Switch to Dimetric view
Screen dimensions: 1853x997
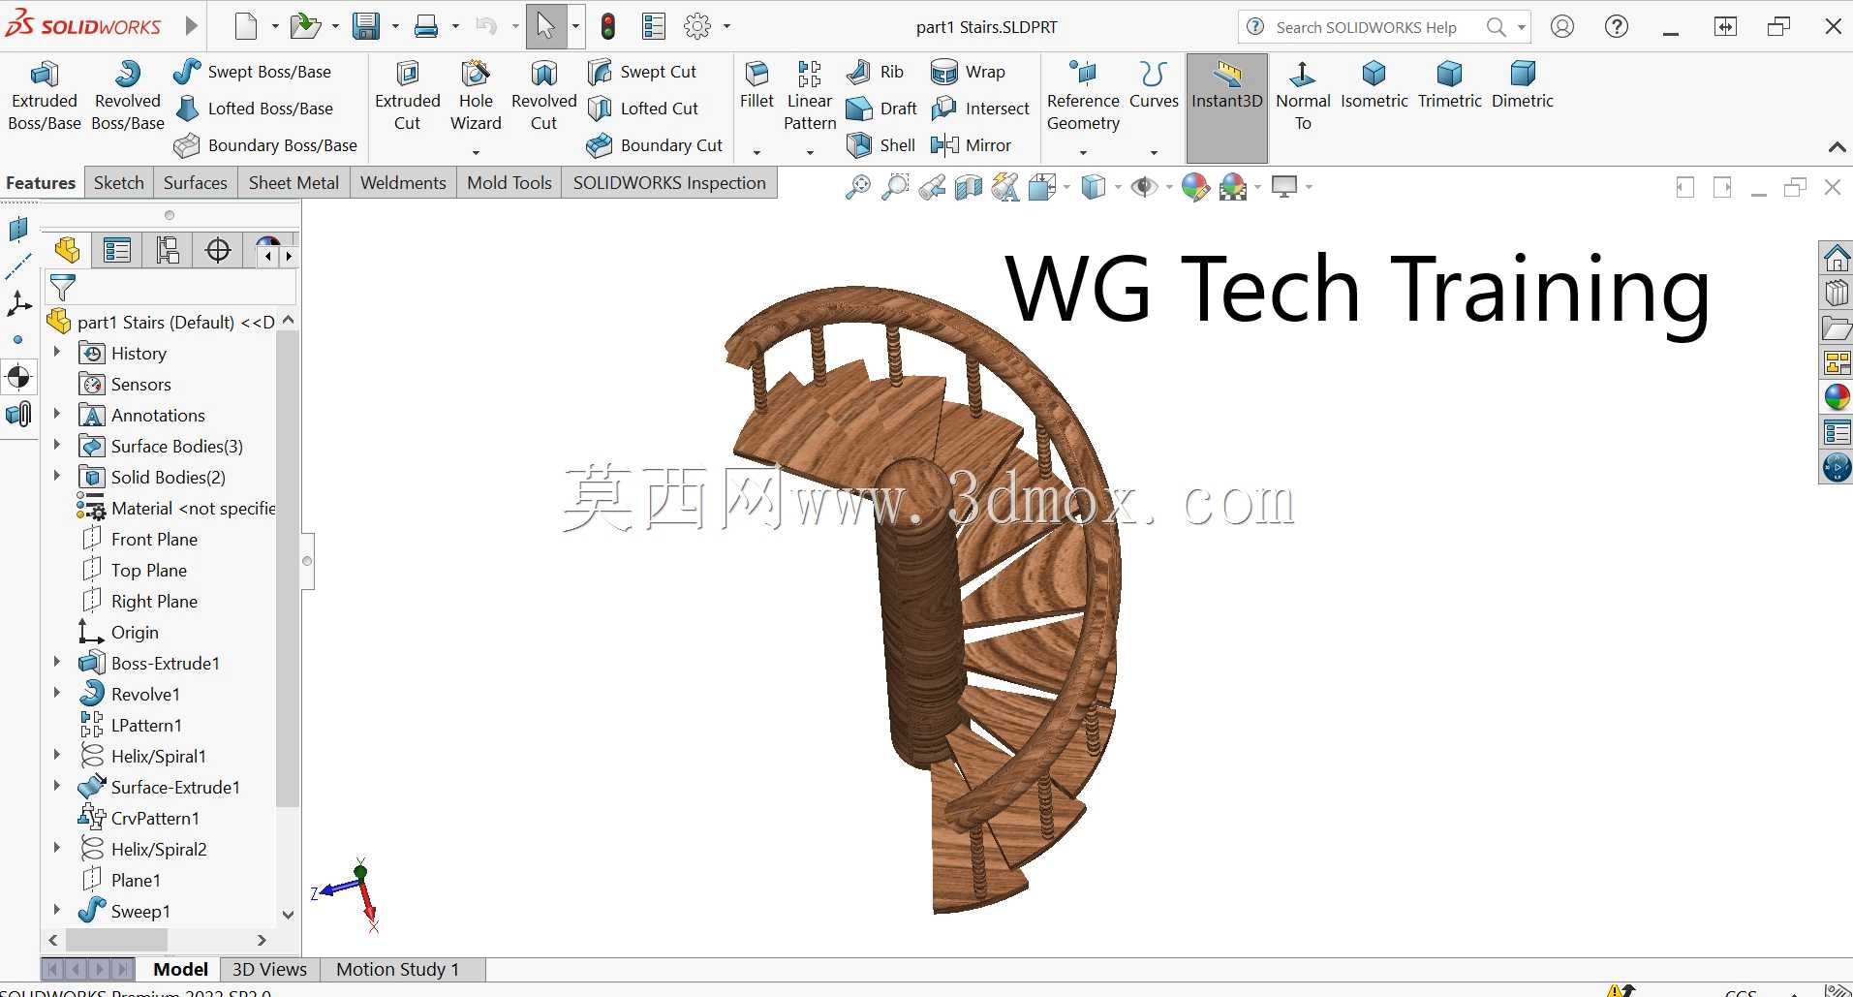click(x=1522, y=85)
